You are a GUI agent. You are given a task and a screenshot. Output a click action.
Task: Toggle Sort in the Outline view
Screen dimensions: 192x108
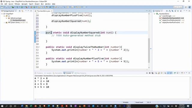[169, 11]
